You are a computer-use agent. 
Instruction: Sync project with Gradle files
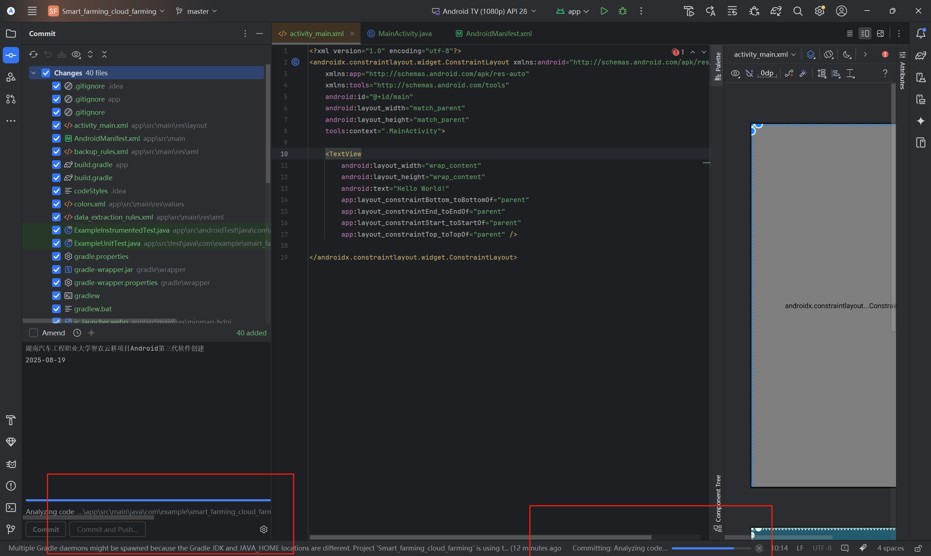[775, 11]
